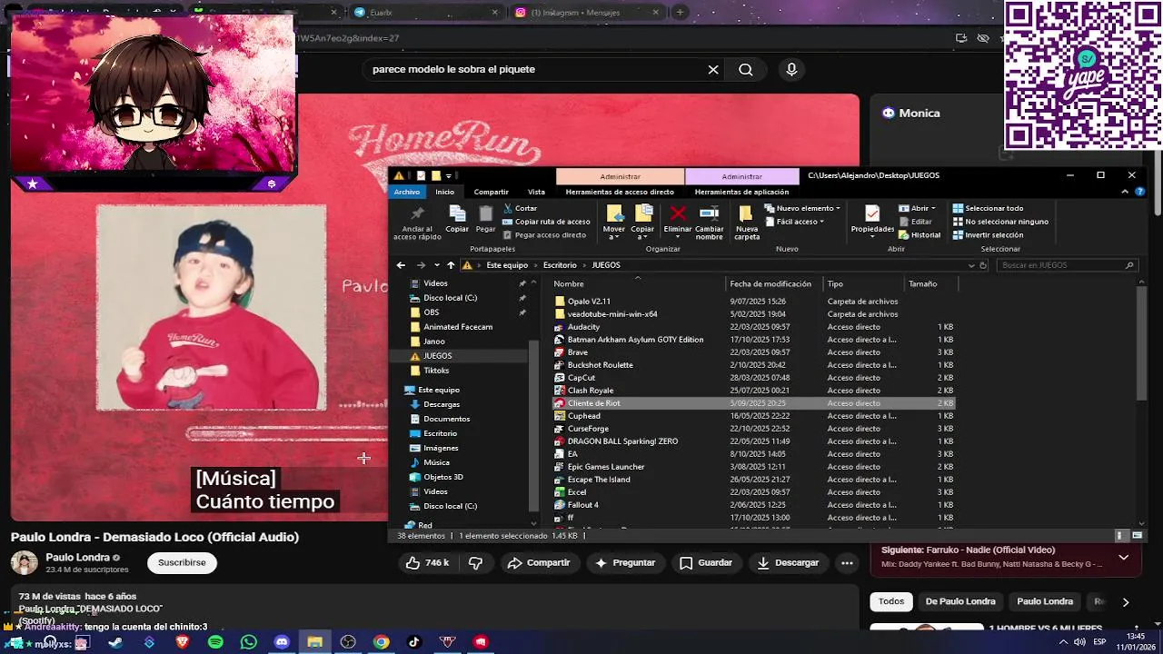The width and height of the screenshot is (1163, 654).
Task: Go up one folder level arrow
Action: (x=451, y=265)
